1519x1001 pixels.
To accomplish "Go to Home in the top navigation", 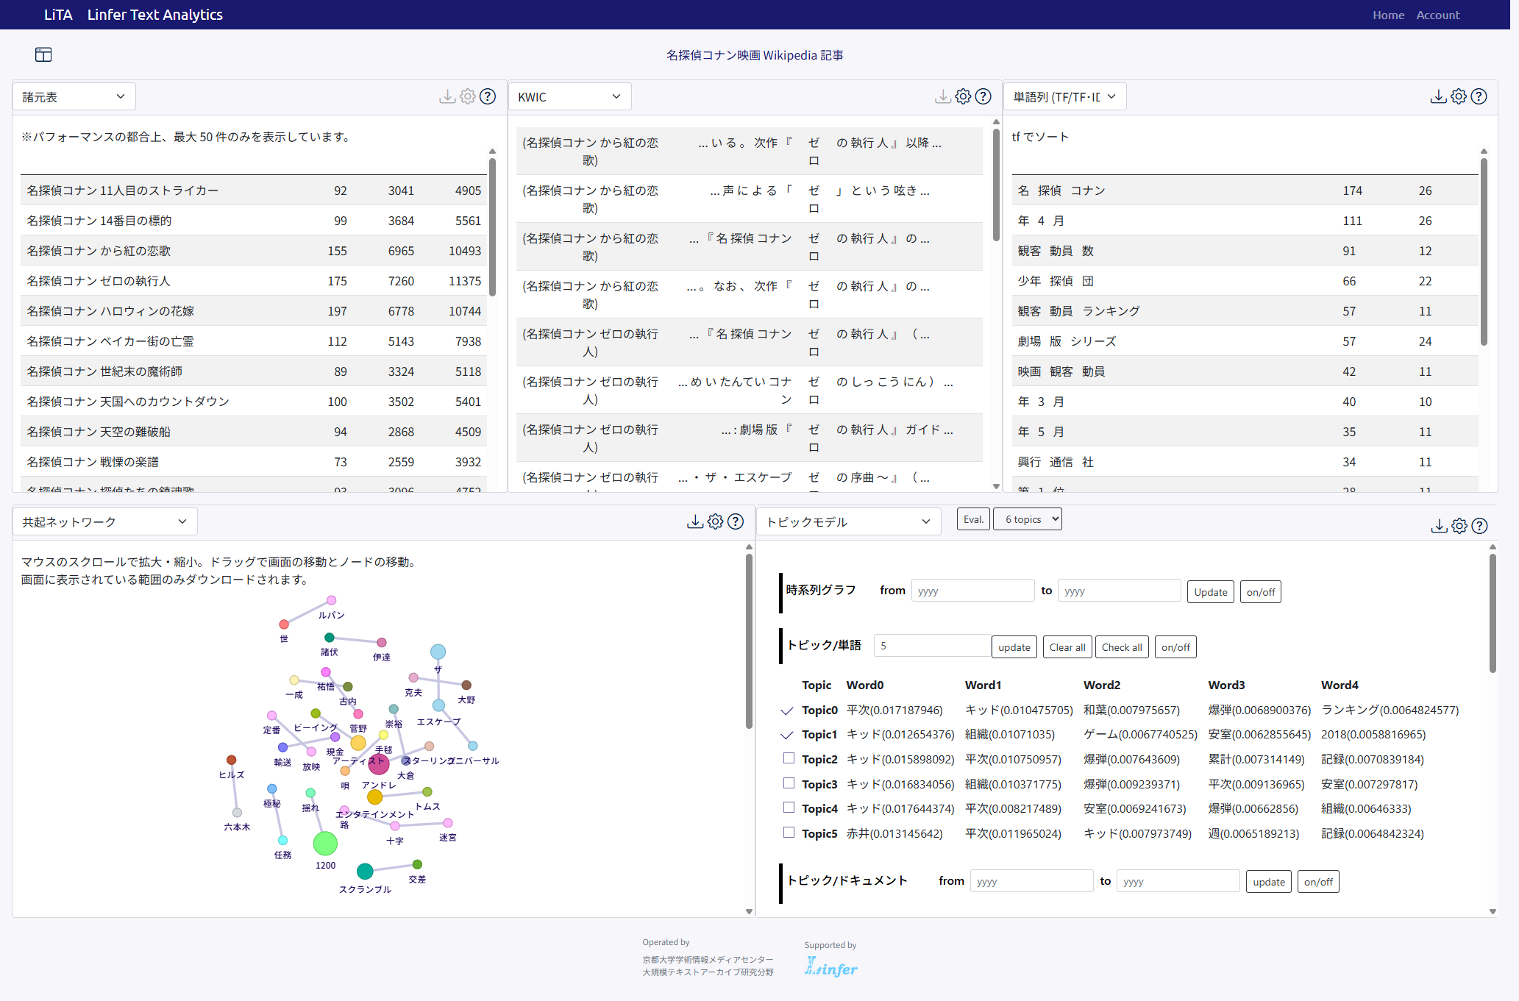I will [1388, 15].
